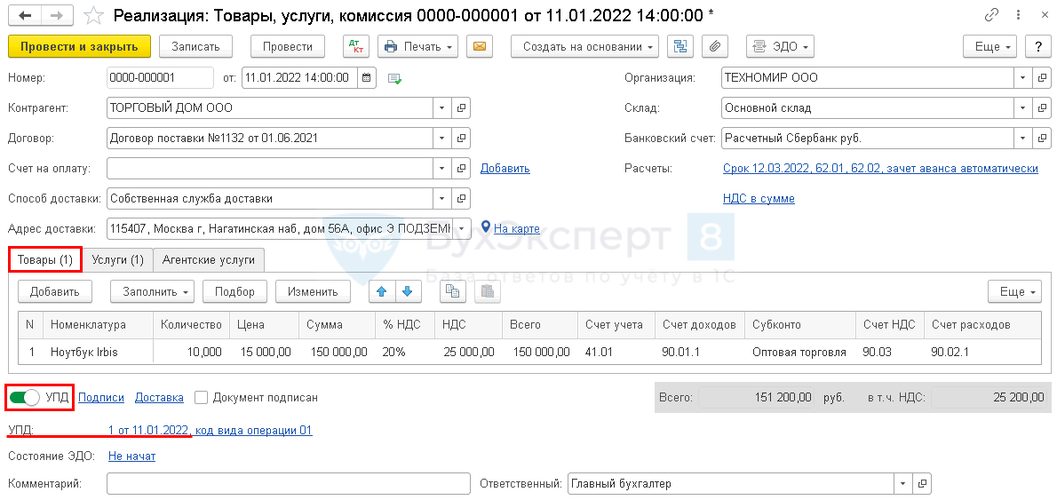Screen dimensions: 1057x500
Task: Open the paperclip attachments icon
Action: [714, 47]
